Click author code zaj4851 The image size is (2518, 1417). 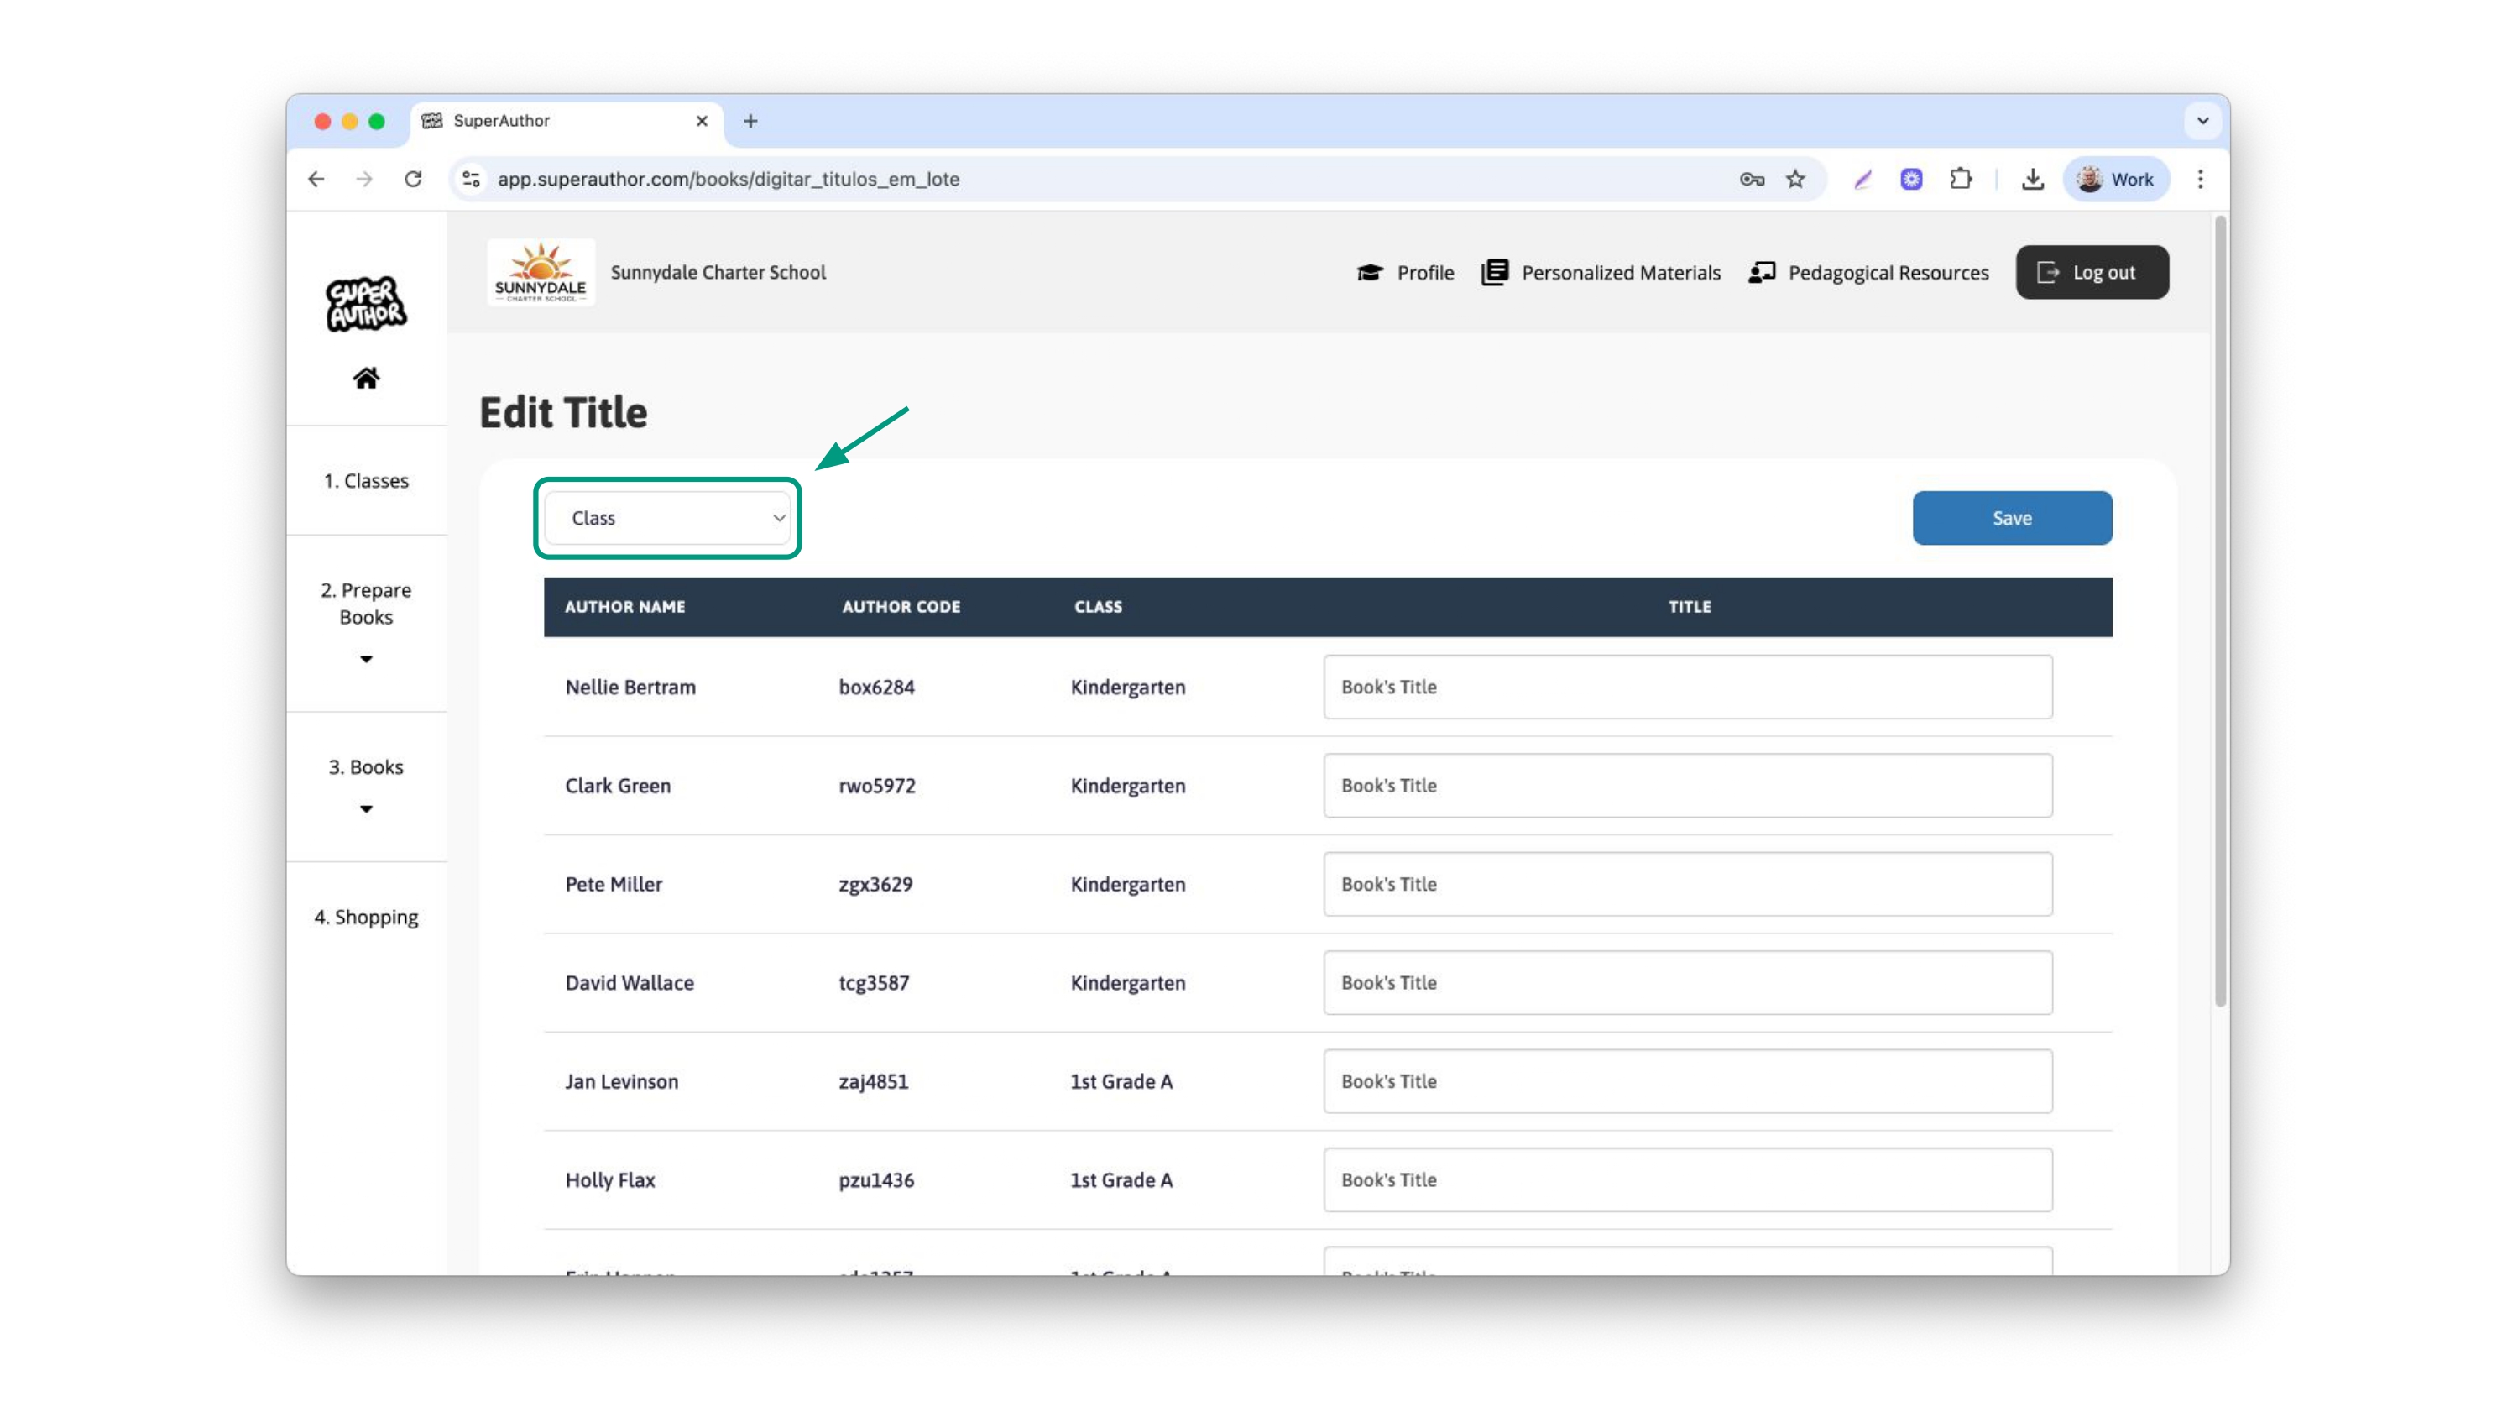(x=873, y=1081)
